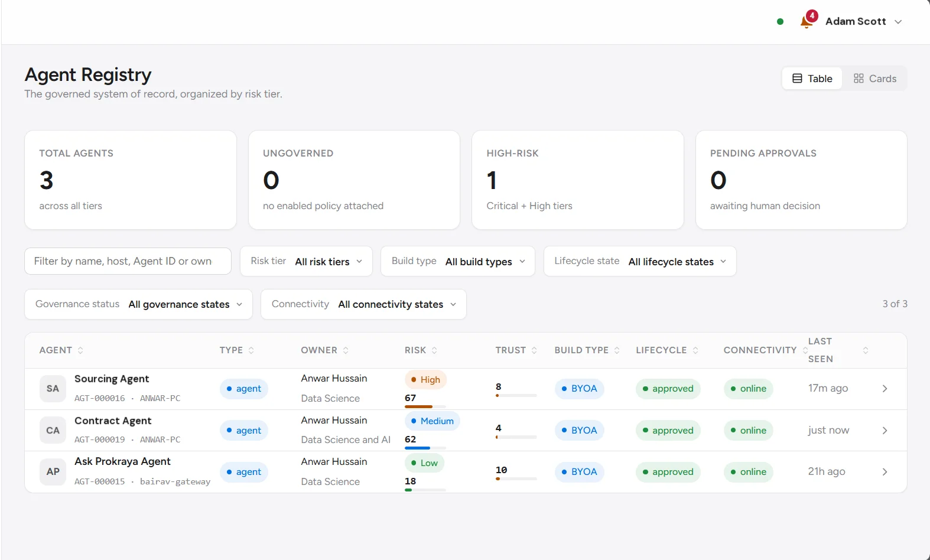This screenshot has height=560, width=930.
Task: Click BYOA badge in Contract Agent row
Action: 579,431
